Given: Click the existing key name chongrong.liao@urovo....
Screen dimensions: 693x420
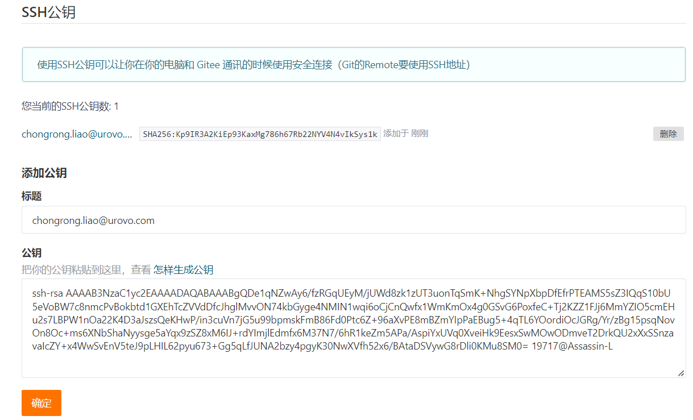Looking at the screenshot, I should pyautogui.click(x=77, y=134).
